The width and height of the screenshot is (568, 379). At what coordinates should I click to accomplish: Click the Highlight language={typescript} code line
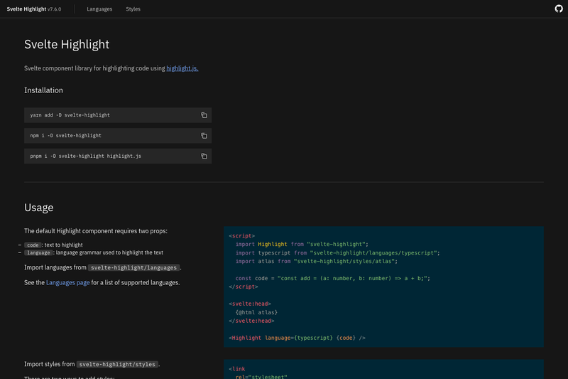click(x=297, y=338)
